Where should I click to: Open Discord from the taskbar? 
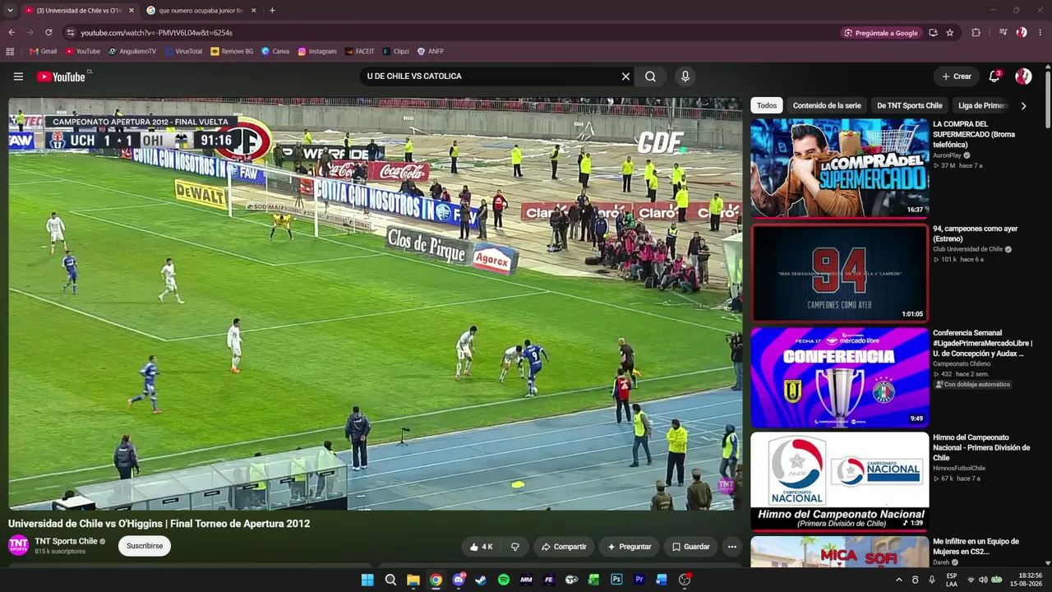(x=459, y=580)
